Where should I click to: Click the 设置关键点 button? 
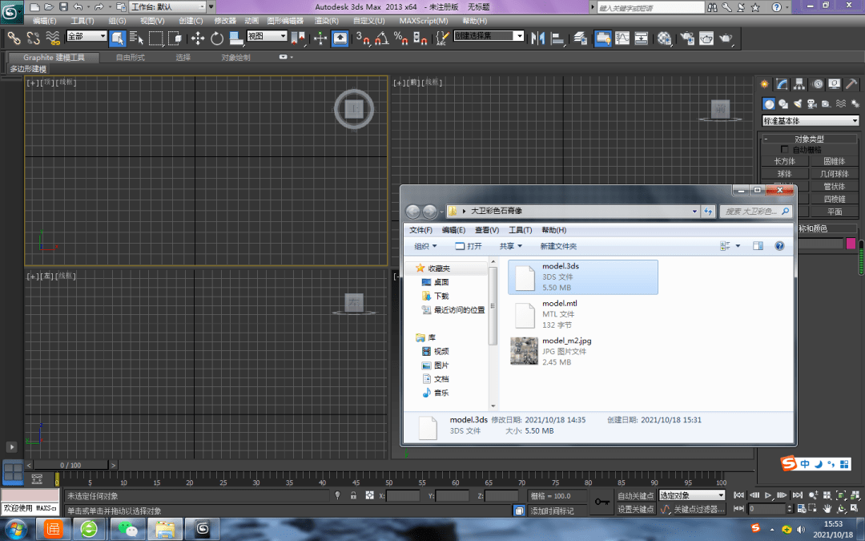635,509
